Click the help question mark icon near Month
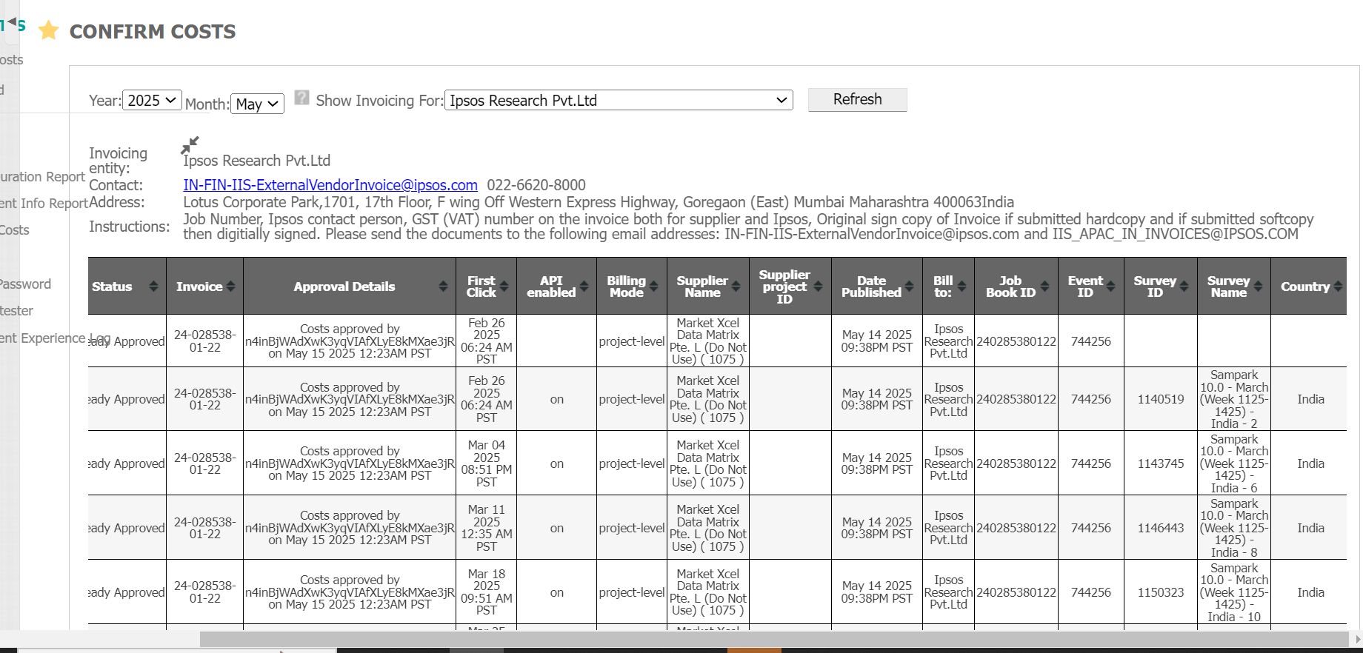The image size is (1363, 653). (301, 98)
